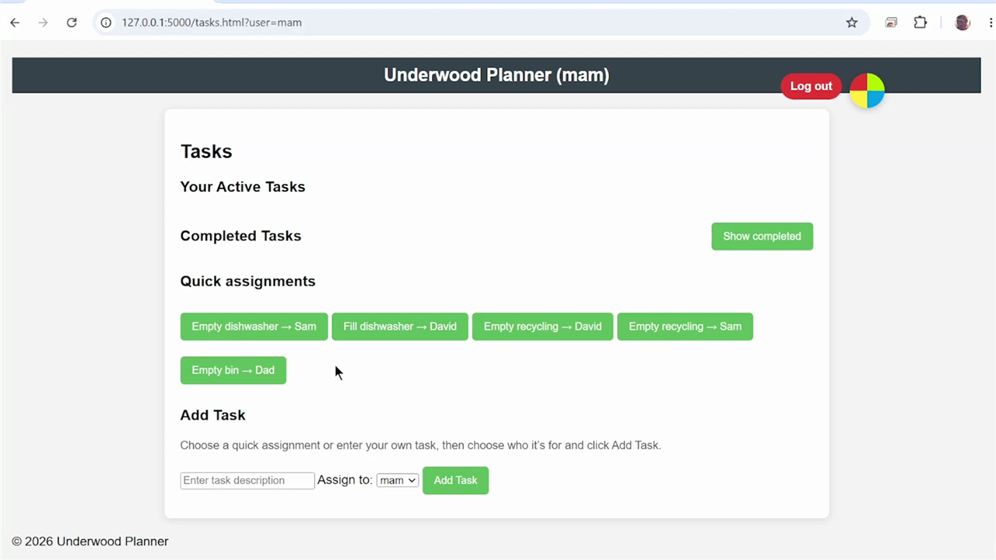Open the Chrome profile avatar
The width and height of the screenshot is (996, 560).
(x=963, y=23)
